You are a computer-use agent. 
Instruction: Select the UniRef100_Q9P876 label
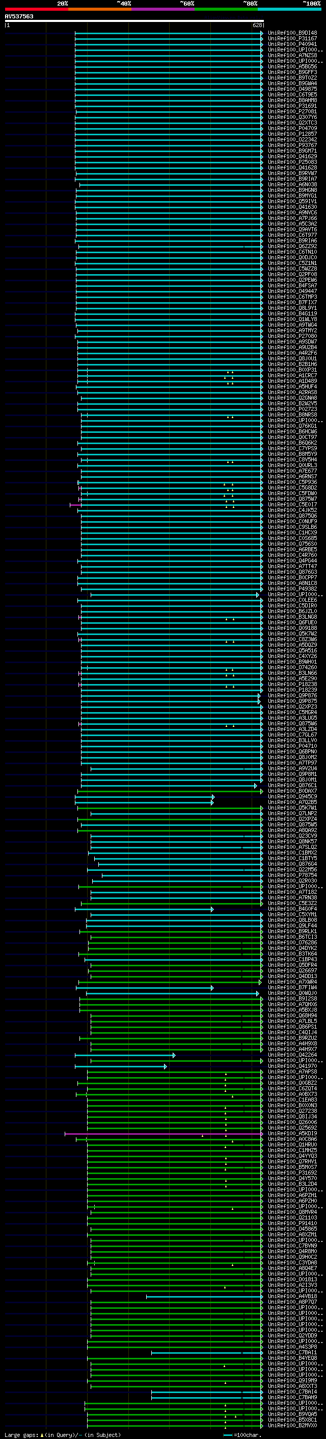pos(292,695)
